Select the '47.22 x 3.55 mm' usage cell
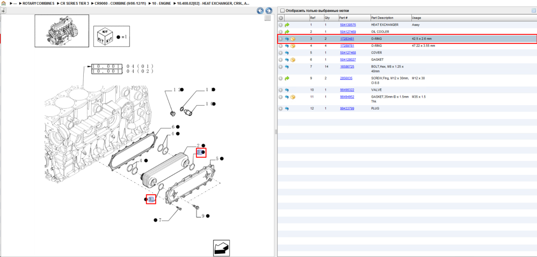This screenshot has width=537, height=257. (424, 46)
